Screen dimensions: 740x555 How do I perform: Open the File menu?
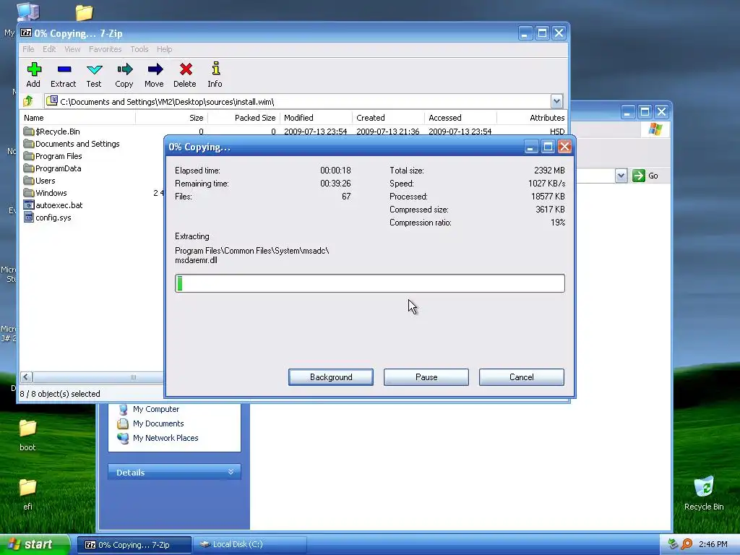pyautogui.click(x=28, y=49)
